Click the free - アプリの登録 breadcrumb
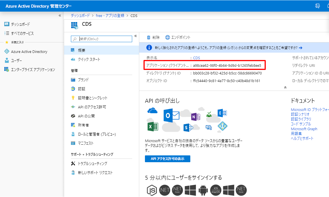This screenshot has height=197, width=329. [110, 16]
